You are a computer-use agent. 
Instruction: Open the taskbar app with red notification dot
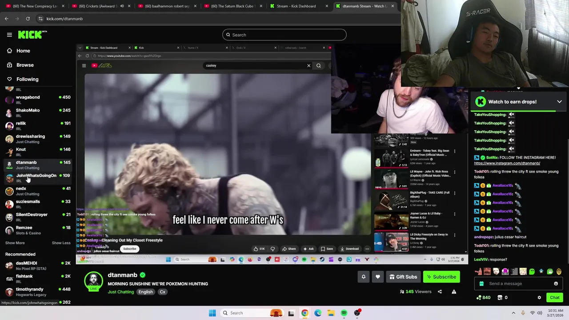click(357, 313)
